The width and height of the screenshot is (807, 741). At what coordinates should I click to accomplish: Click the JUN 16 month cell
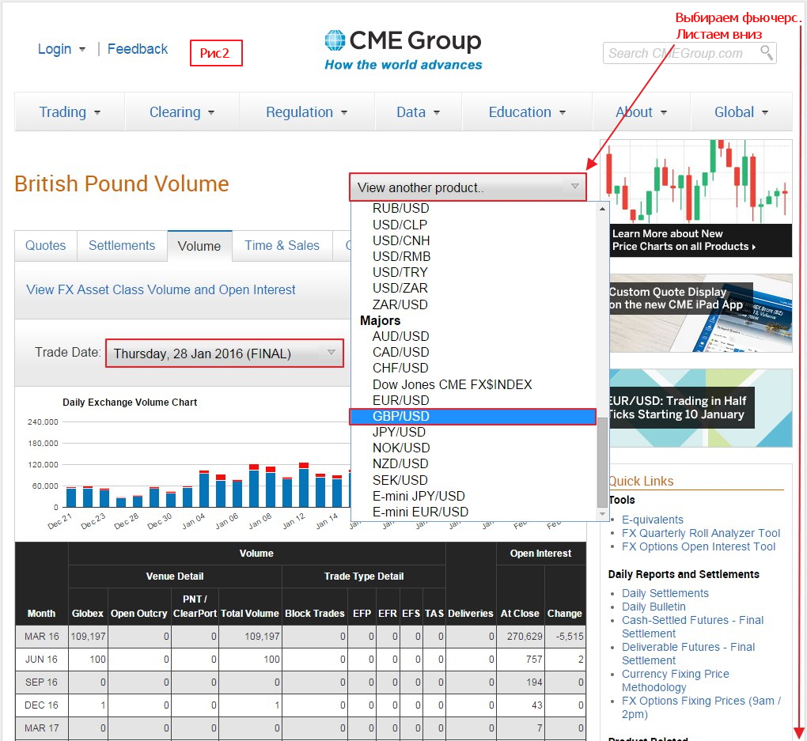[42, 660]
